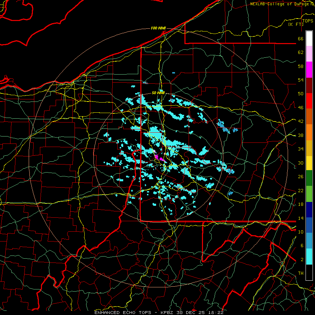Click the '18:22' timestamp text
Viewport: 315px width, 315px height.
(x=215, y=313)
